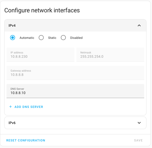Click the IPv4 section header title
This screenshot has height=148, width=152.
[12, 25]
